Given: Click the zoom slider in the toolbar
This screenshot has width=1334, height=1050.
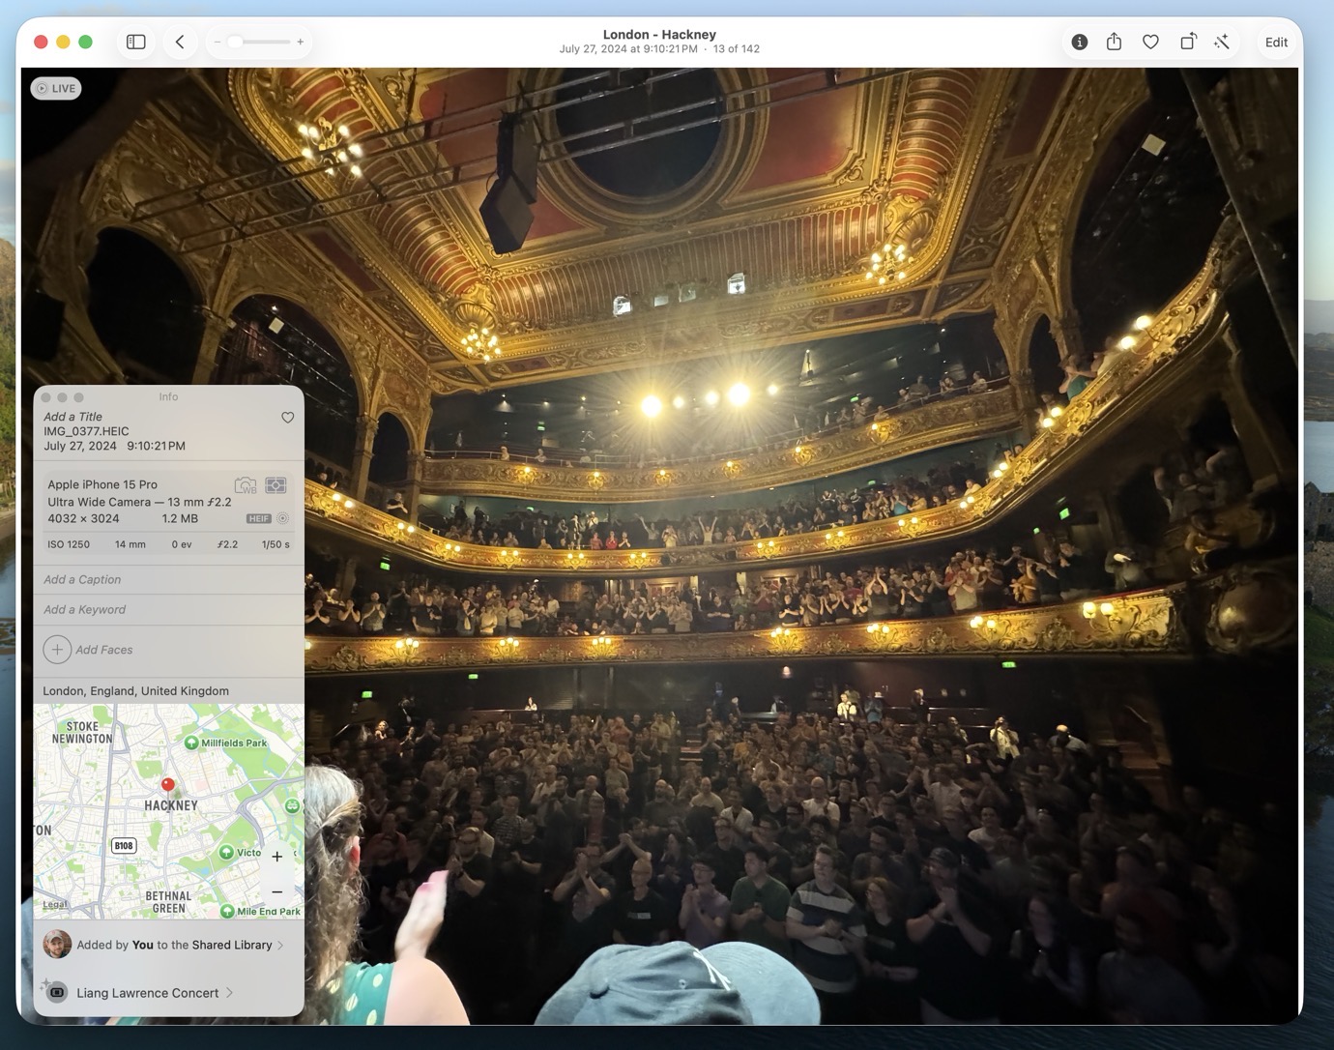Looking at the screenshot, I should pyautogui.click(x=258, y=42).
